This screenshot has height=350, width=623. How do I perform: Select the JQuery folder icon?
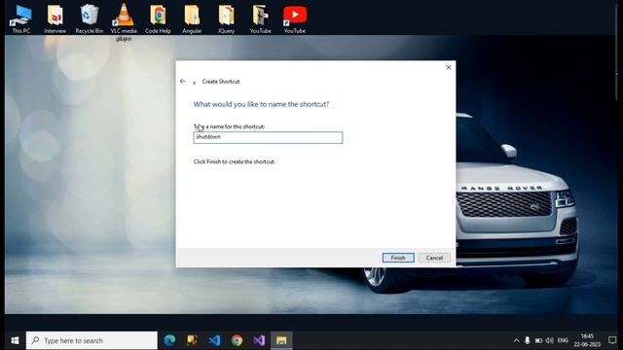coord(226,18)
